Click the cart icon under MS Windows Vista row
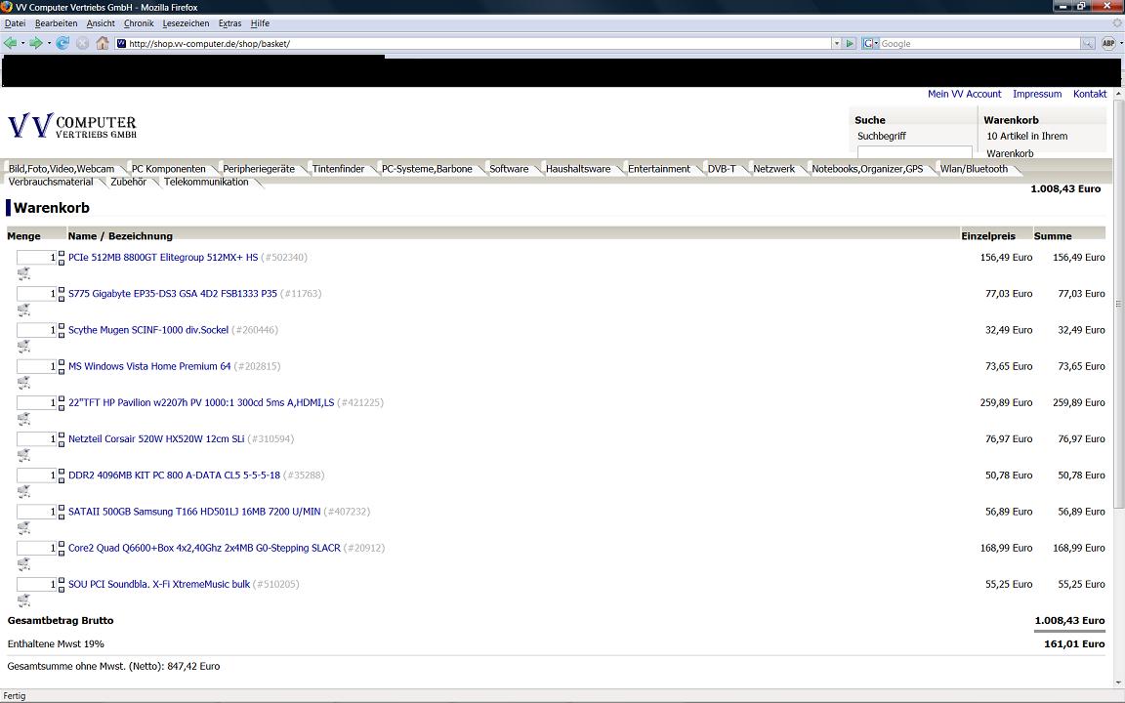 pos(23,383)
